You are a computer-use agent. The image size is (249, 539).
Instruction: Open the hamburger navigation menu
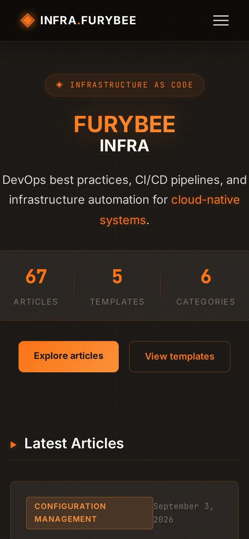pyautogui.click(x=221, y=20)
